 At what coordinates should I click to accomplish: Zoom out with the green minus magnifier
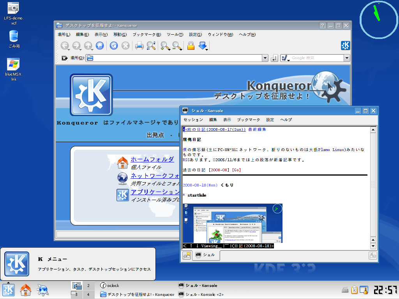click(x=177, y=46)
